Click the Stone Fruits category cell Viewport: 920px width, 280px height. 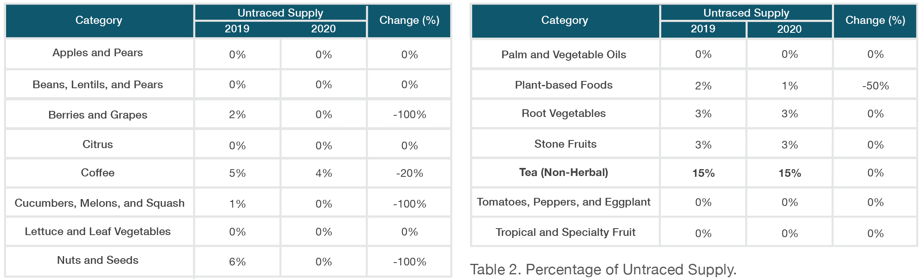565,144
